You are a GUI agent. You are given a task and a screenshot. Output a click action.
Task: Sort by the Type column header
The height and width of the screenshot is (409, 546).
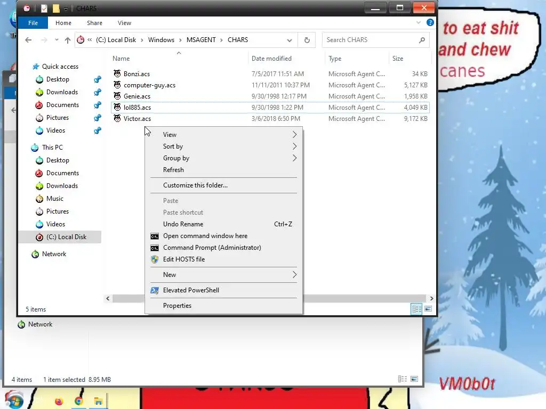click(335, 59)
